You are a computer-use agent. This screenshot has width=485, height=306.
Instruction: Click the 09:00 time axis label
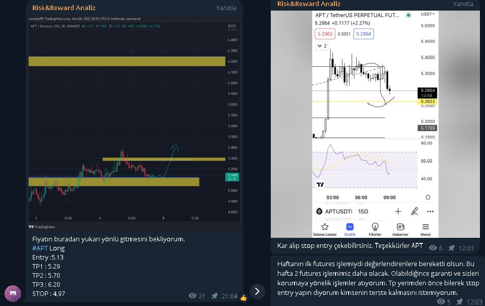pos(390,197)
